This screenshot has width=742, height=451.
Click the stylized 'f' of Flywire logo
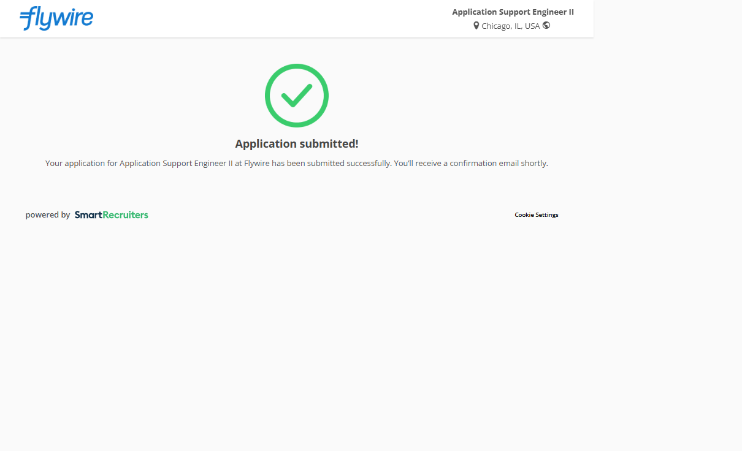28,19
